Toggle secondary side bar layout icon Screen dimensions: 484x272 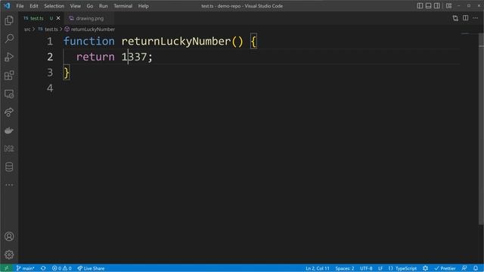[x=437, y=6]
